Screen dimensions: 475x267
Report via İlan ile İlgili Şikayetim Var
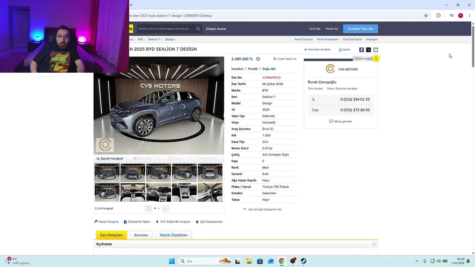point(262,210)
